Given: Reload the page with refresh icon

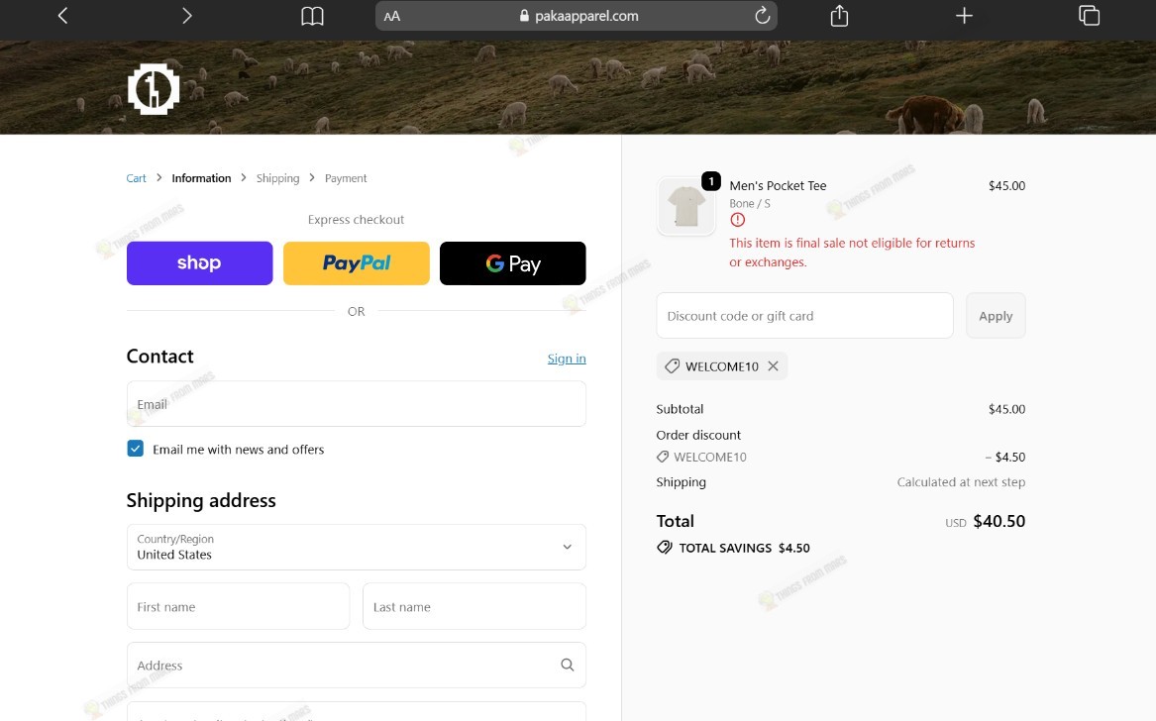Looking at the screenshot, I should pos(763,16).
